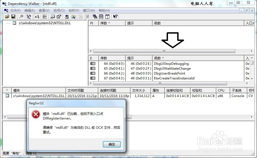
Task: Select c:\windows\system32\NTDLL.DLL tree node
Action: click(x=45, y=23)
